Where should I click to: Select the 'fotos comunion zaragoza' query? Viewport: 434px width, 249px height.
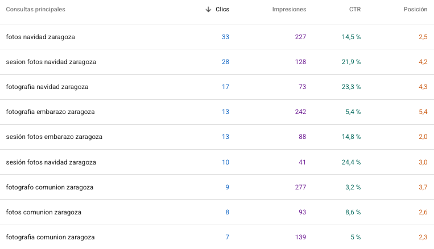pos(43,212)
